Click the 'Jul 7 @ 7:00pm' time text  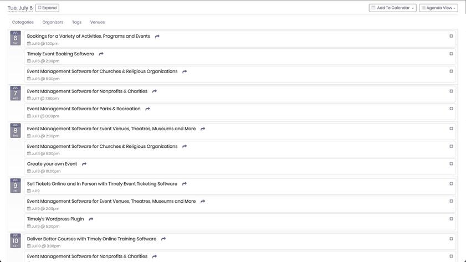pos(45,99)
